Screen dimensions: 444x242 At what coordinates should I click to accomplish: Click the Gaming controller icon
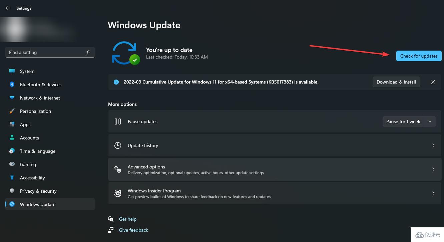12,164
